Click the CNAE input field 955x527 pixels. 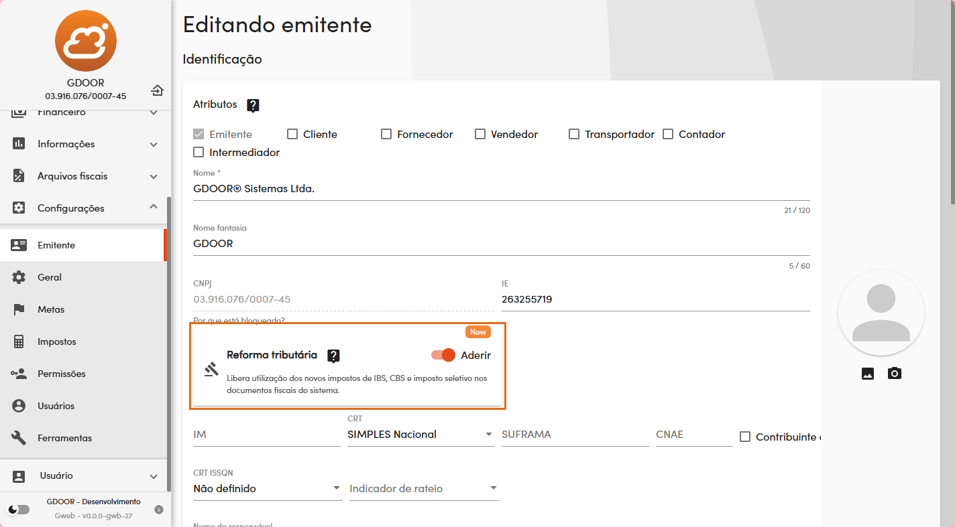click(x=694, y=435)
